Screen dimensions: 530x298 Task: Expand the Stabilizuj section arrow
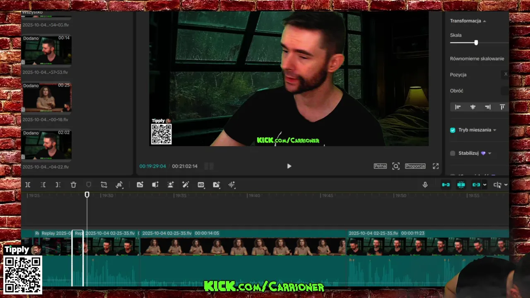490,153
